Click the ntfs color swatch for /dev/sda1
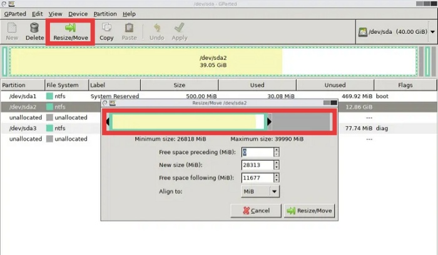 point(49,96)
